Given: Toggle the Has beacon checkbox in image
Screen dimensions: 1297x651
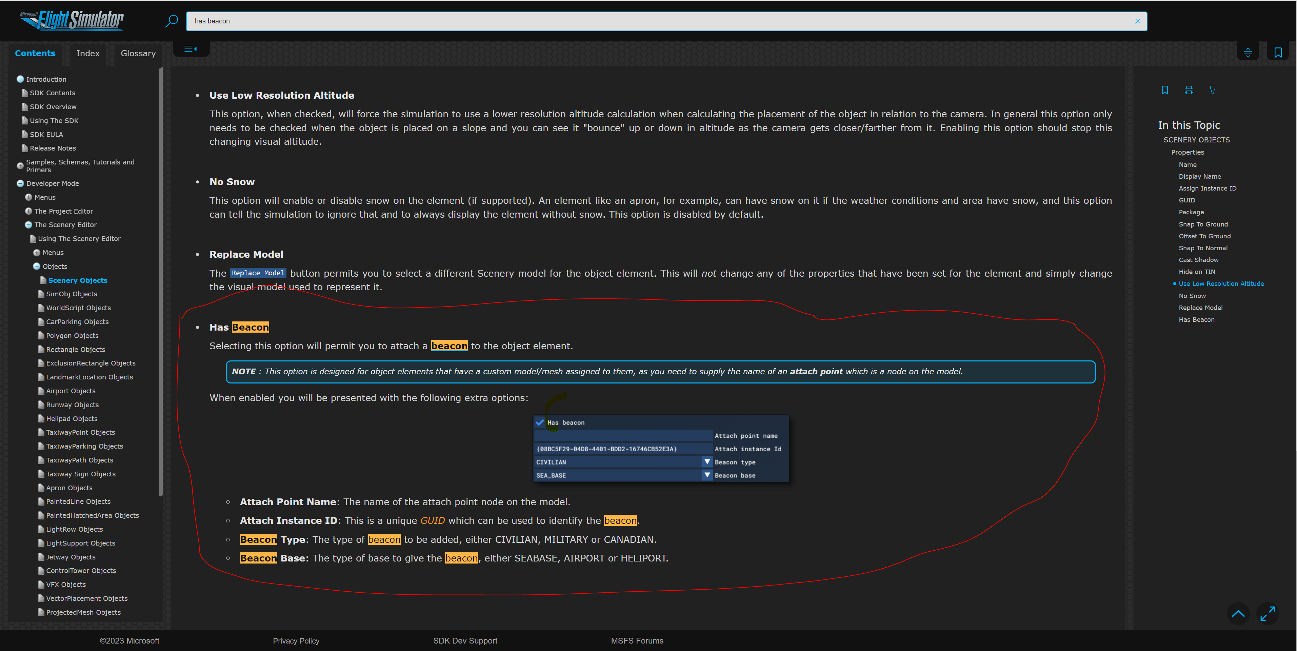Looking at the screenshot, I should point(540,422).
